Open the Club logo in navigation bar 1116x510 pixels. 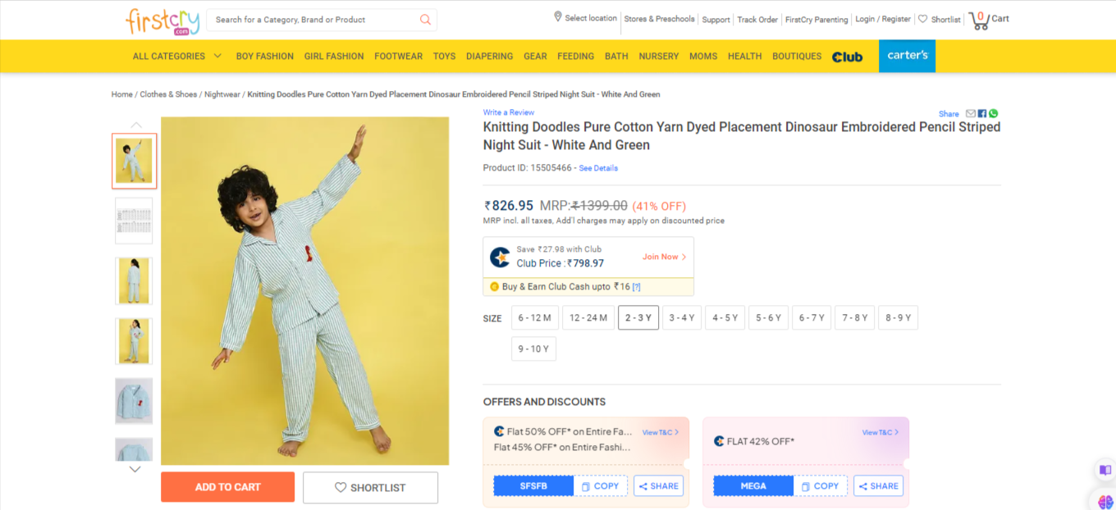point(847,57)
